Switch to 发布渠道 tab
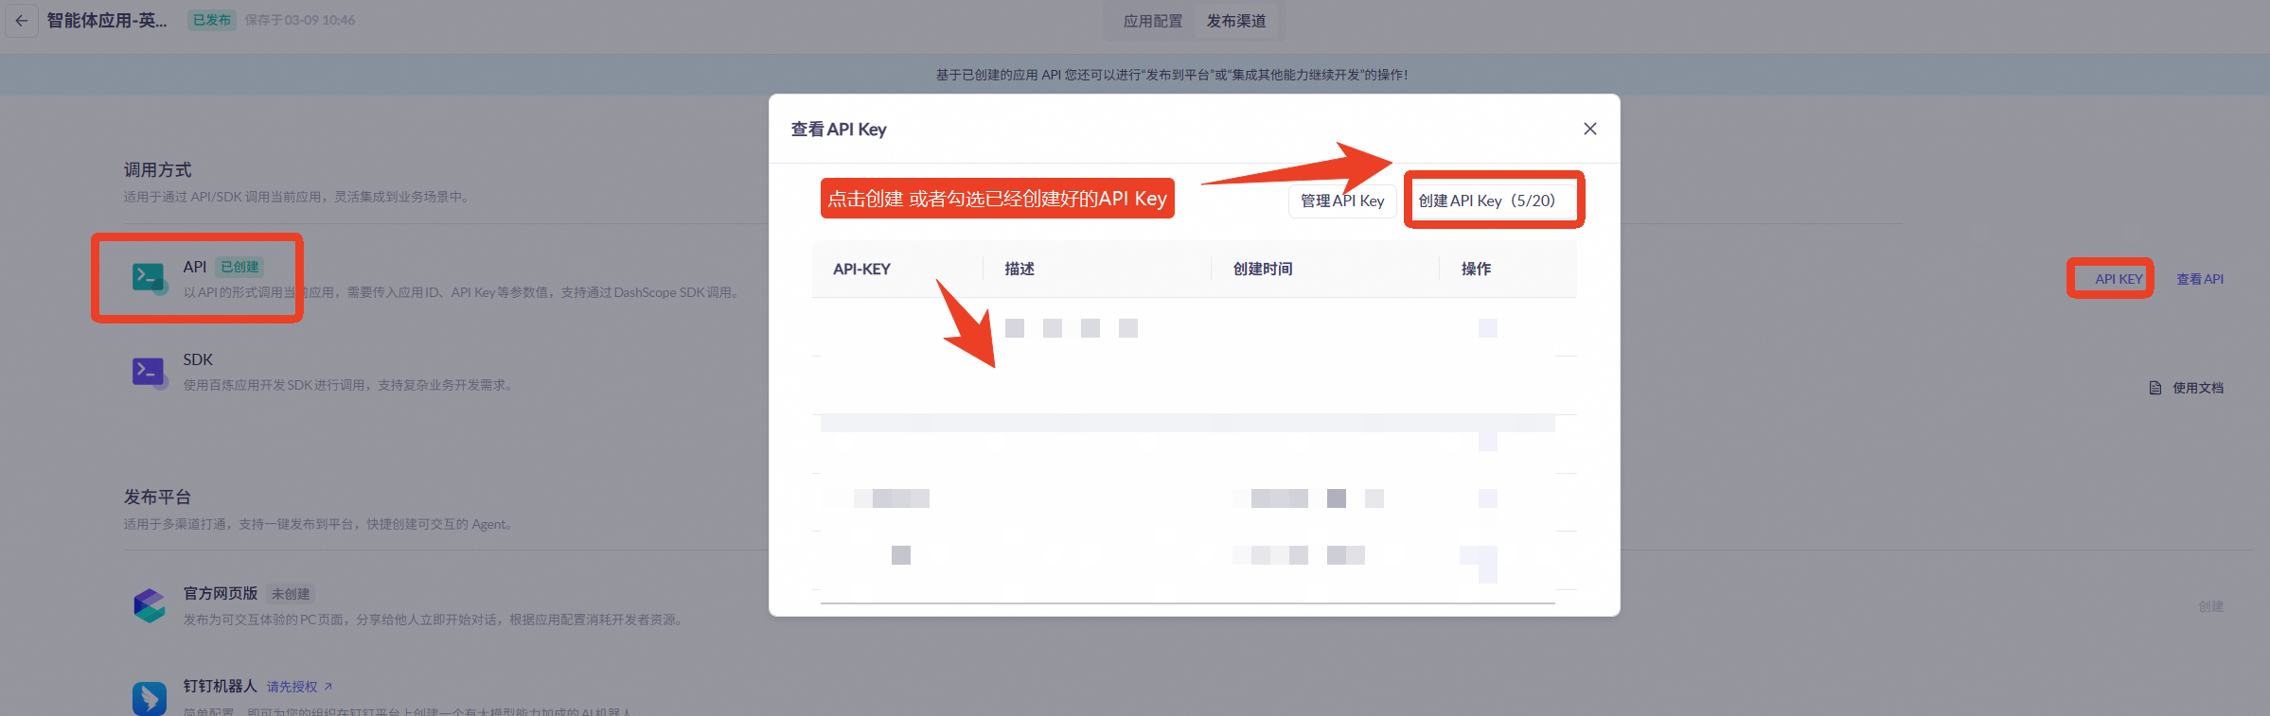Screen dimensions: 2270x716 [x=1235, y=21]
